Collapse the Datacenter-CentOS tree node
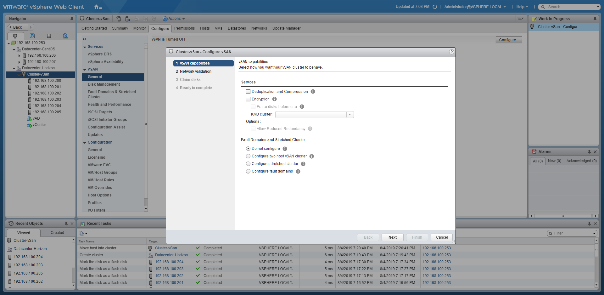Viewport: 604px width, 295px height. [x=14, y=49]
